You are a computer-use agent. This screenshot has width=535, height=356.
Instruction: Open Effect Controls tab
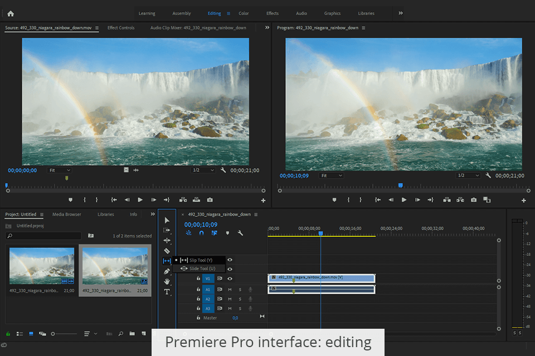coord(121,28)
